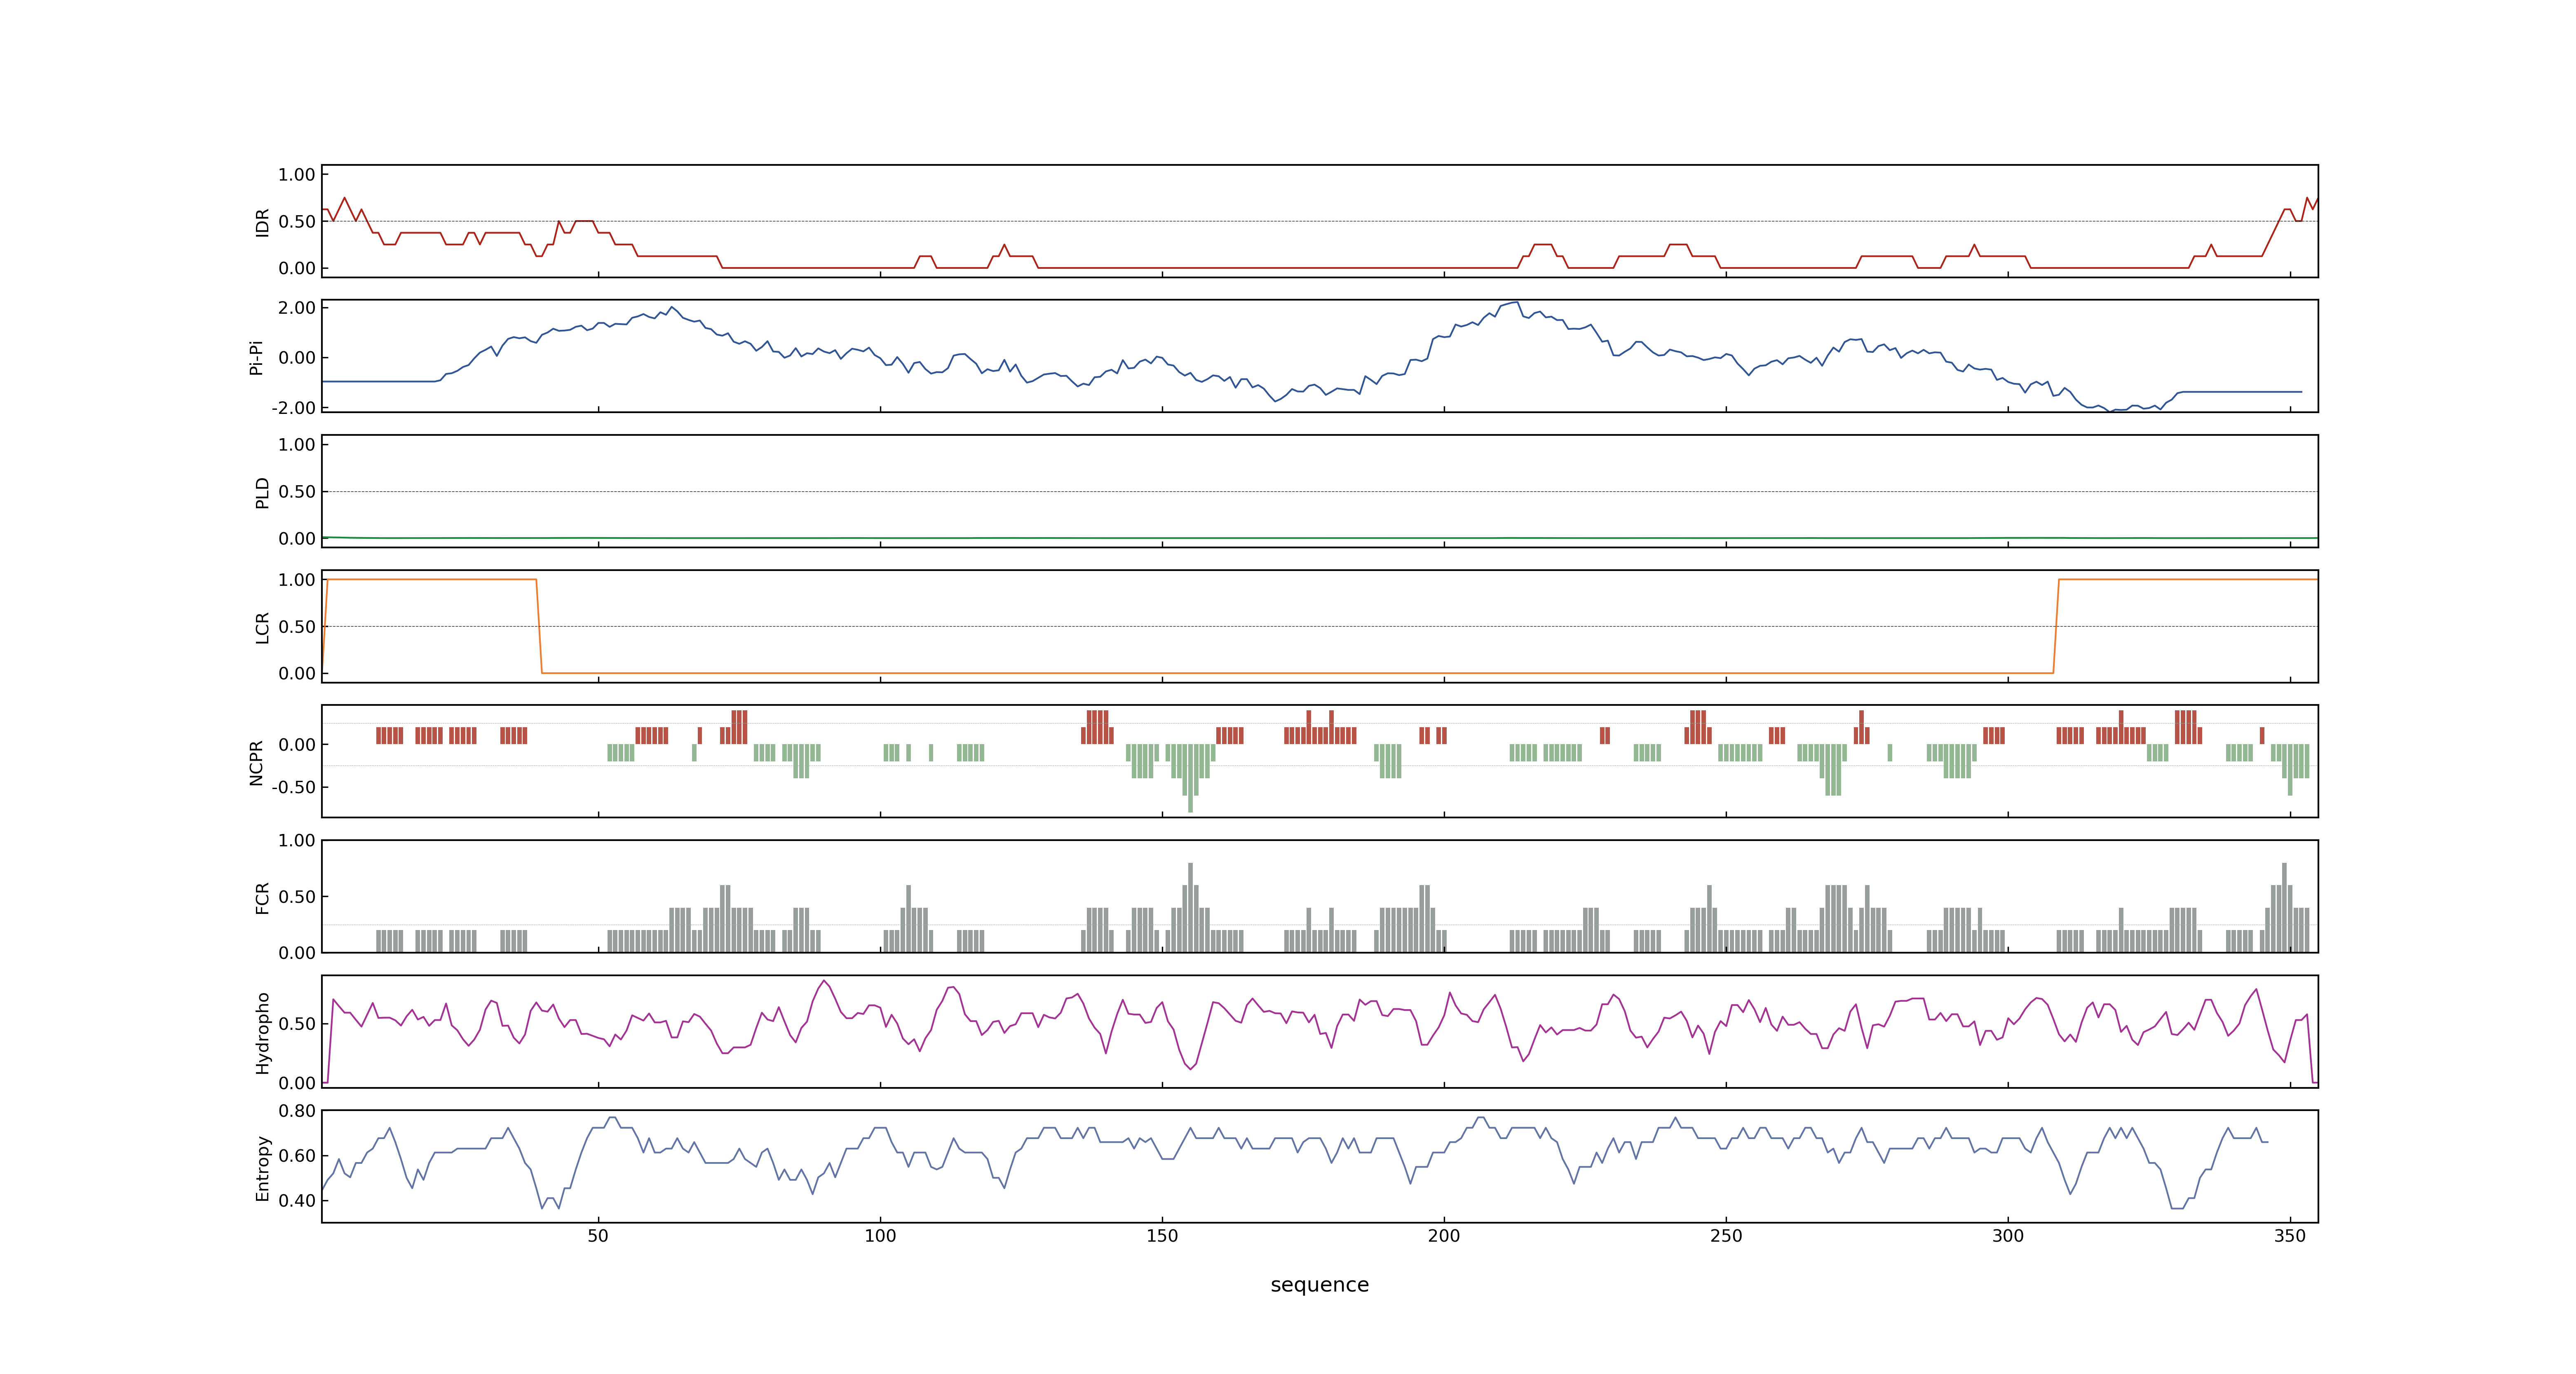Click the LCR step falling near residue 39
Screen dimensions: 2576x1374
[539, 626]
